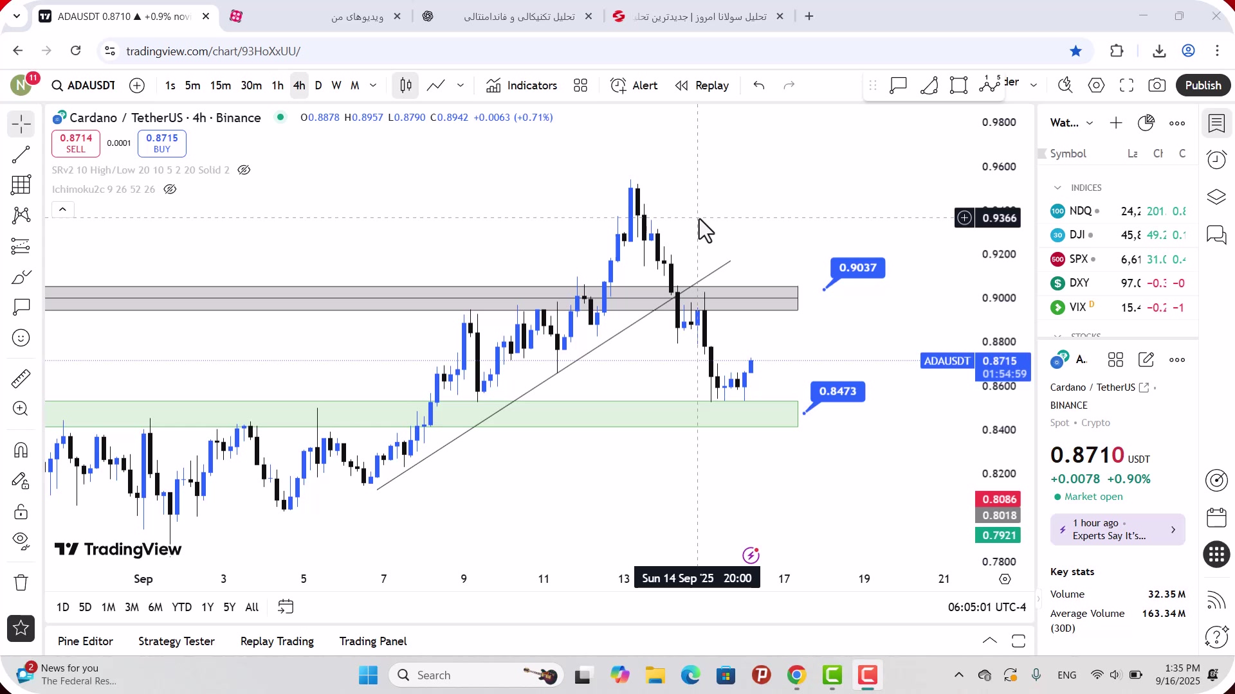Click the Publish button
Screen dimensions: 1235x694
point(1203,85)
